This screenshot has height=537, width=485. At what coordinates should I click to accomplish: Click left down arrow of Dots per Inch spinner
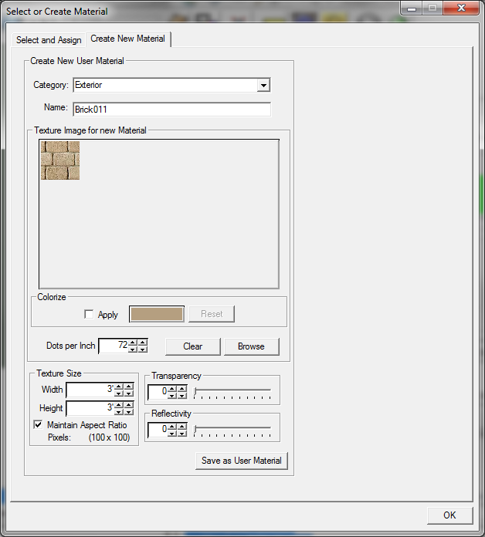133,350
